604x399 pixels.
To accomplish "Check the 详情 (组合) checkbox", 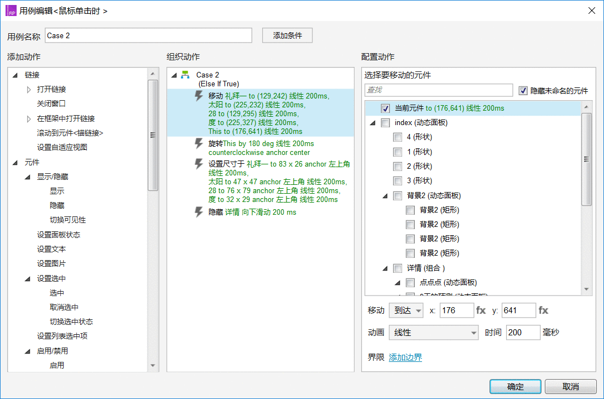I will point(398,268).
